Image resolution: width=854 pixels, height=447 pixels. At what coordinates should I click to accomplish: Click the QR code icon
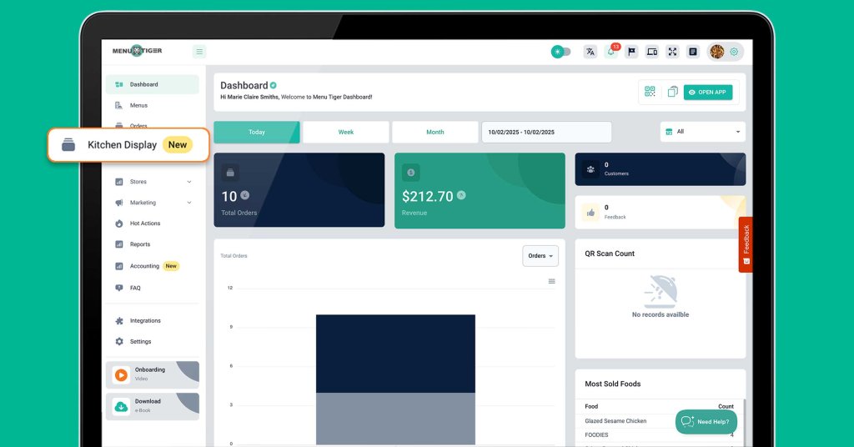click(x=650, y=92)
